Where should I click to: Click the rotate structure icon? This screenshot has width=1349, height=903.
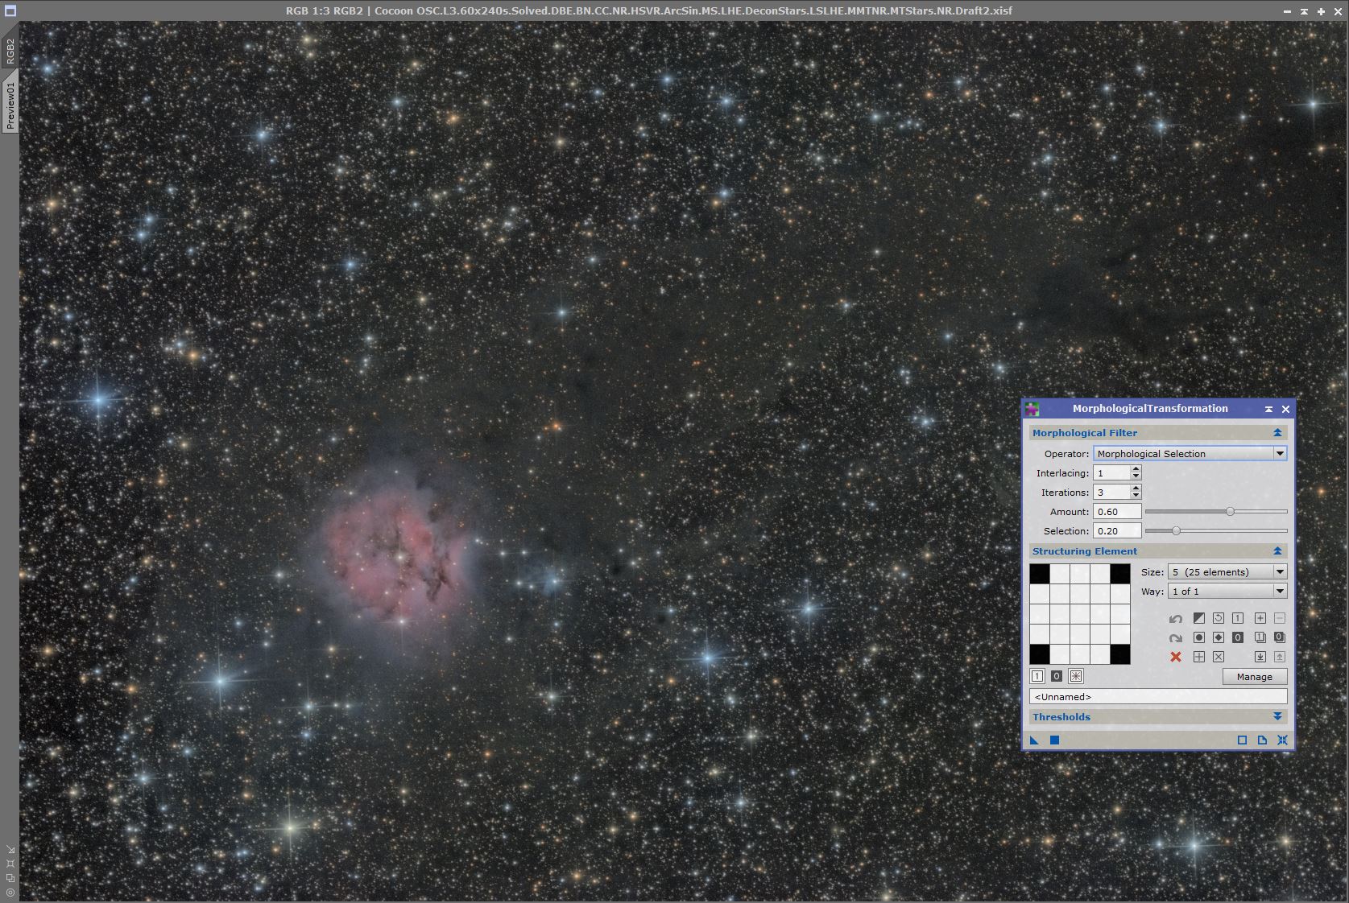1219,618
